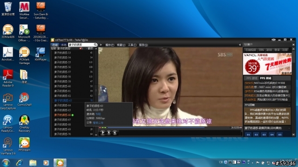Open KMPlayer desktop shortcut
The height and width of the screenshot is (167, 298).
coord(41,54)
